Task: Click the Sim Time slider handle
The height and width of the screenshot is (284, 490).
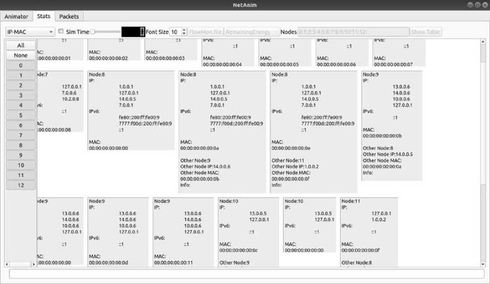Action: click(93, 32)
